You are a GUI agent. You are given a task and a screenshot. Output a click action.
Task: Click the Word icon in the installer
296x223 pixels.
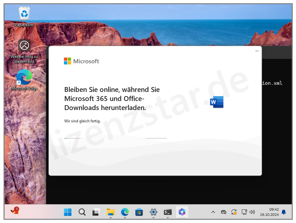(x=217, y=102)
